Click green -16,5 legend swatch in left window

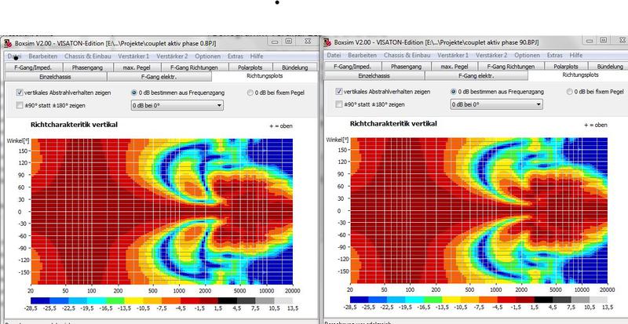(115, 300)
